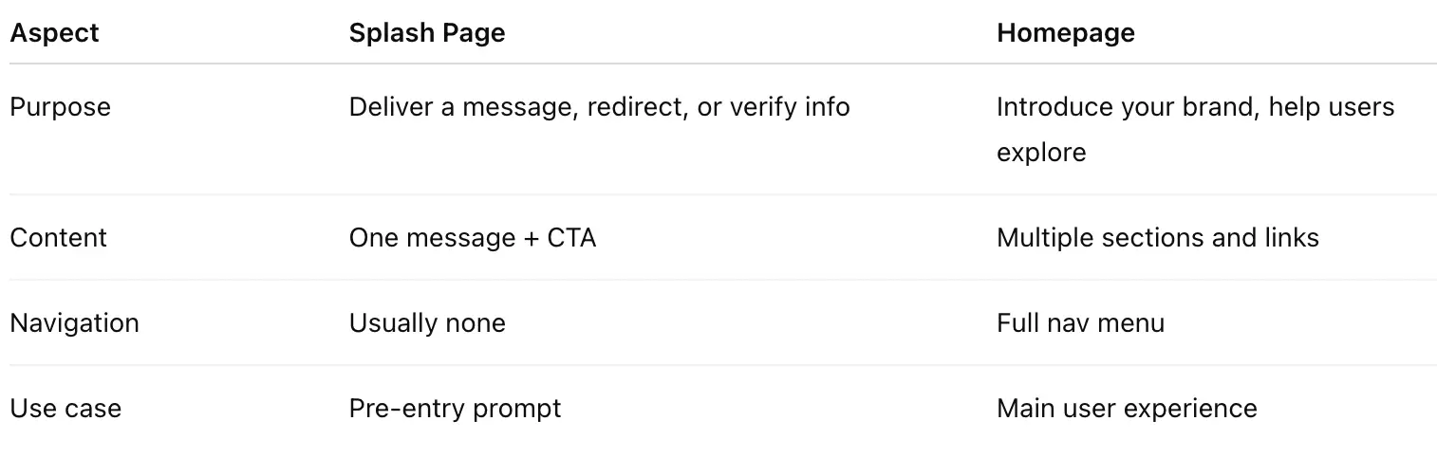
Task: Click the 'Main user experience' cell
Action: 1127,409
